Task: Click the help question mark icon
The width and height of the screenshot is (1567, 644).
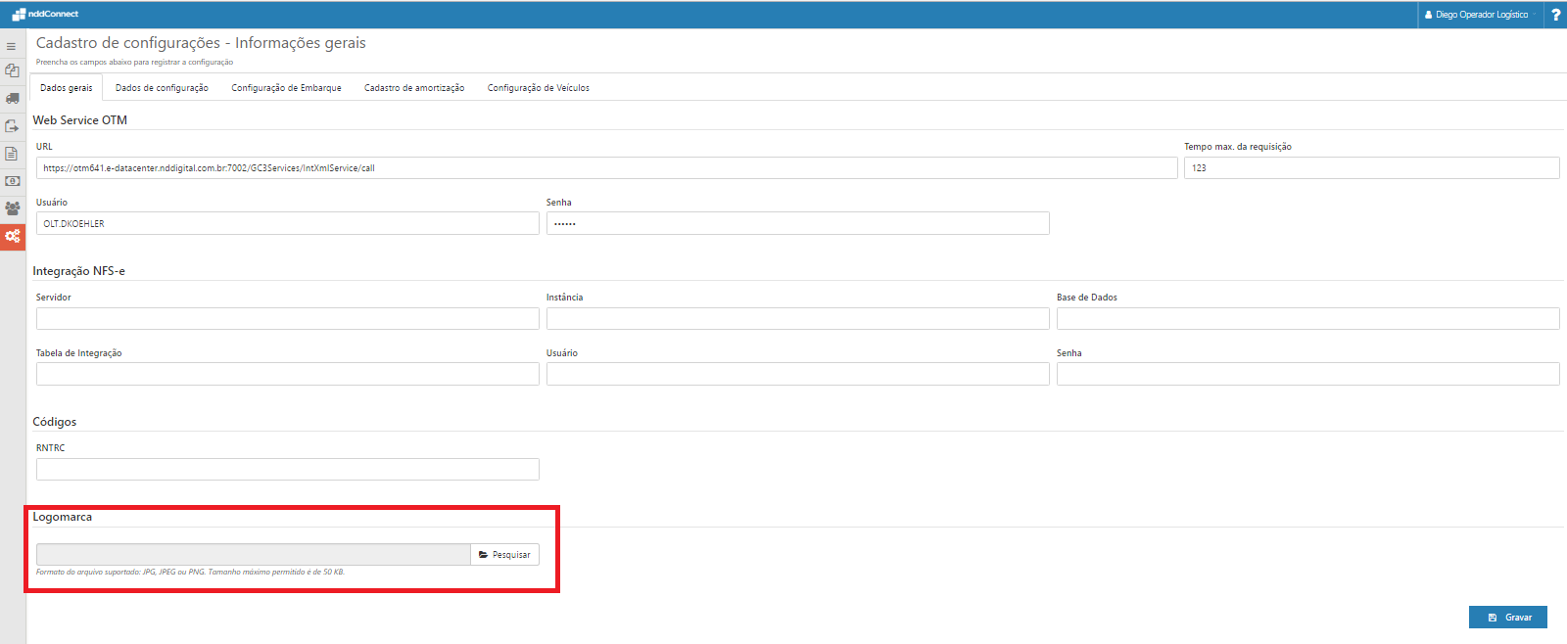Action: [1555, 15]
